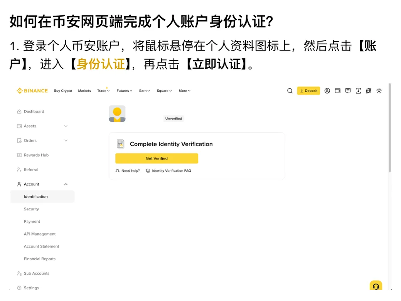Select API Management under Account
The height and width of the screenshot is (301, 401).
[40, 234]
